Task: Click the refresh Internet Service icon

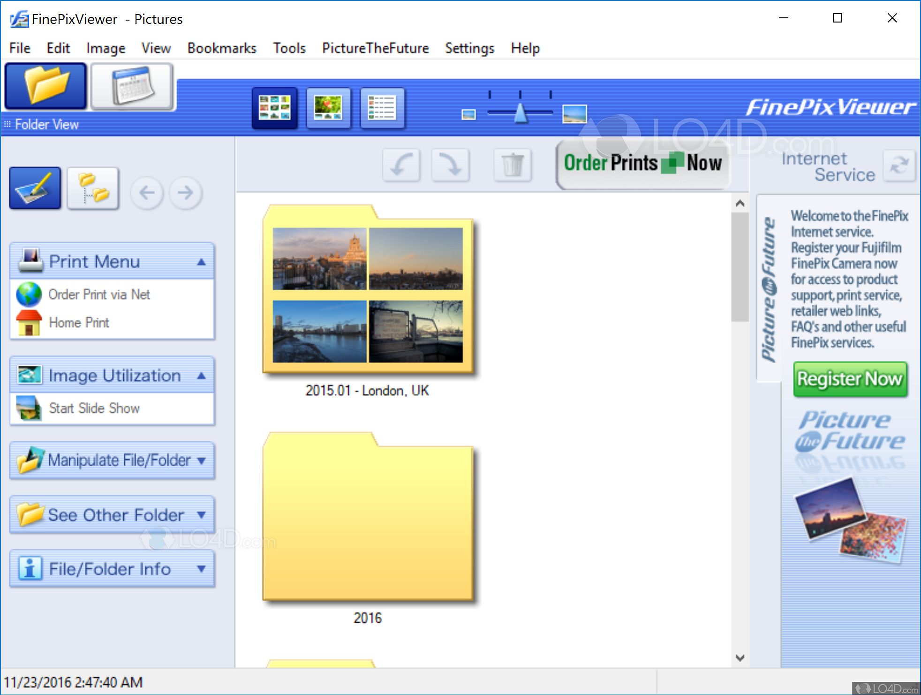Action: tap(899, 166)
